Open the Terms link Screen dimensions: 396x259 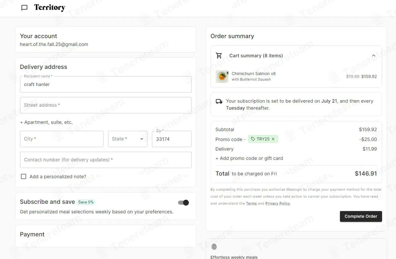[x=251, y=203]
